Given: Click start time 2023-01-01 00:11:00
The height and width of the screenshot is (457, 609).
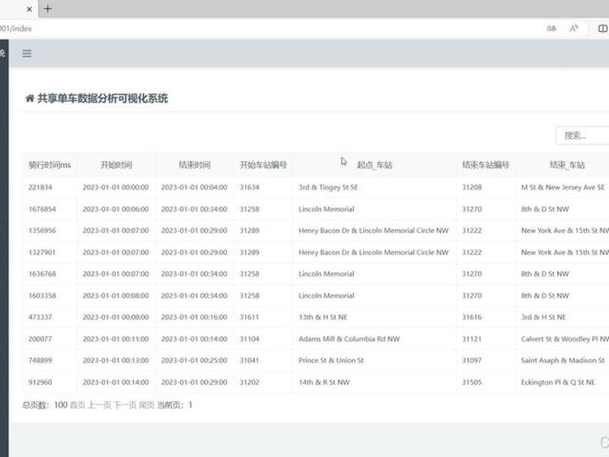Looking at the screenshot, I should tap(116, 339).
